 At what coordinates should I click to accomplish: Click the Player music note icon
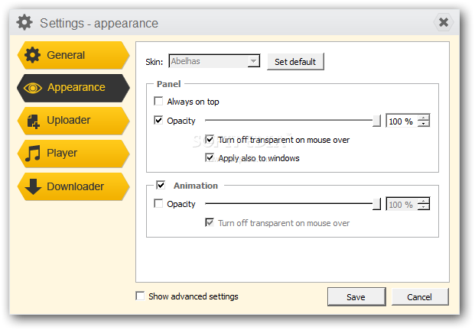click(x=32, y=154)
